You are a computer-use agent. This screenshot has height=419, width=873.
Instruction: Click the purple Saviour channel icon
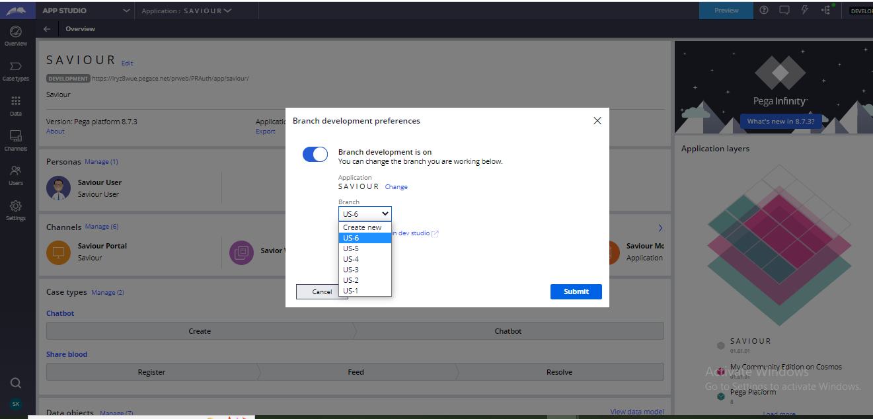tap(242, 252)
